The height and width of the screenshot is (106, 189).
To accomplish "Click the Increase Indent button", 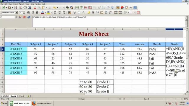I will 116,12.
